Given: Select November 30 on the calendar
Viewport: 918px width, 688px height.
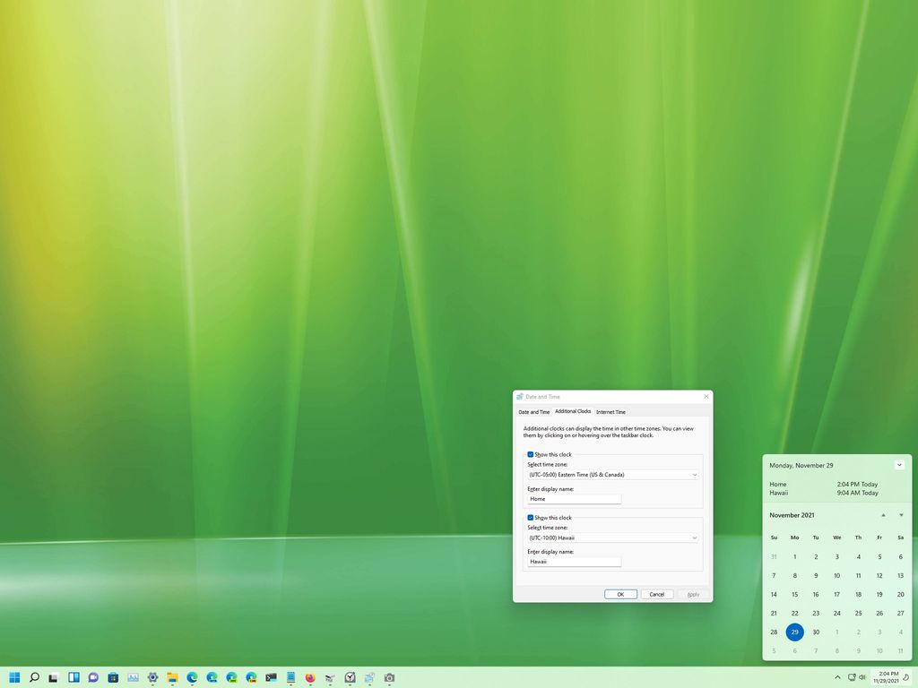Looking at the screenshot, I should click(816, 632).
